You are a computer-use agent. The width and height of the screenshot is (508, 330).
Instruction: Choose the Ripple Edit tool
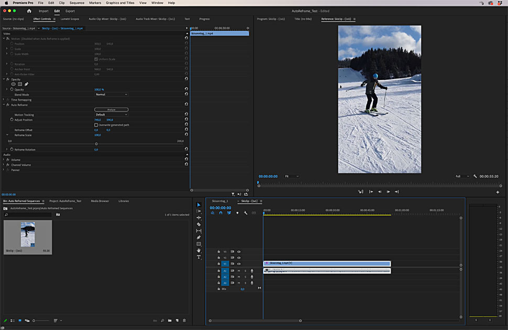click(198, 218)
